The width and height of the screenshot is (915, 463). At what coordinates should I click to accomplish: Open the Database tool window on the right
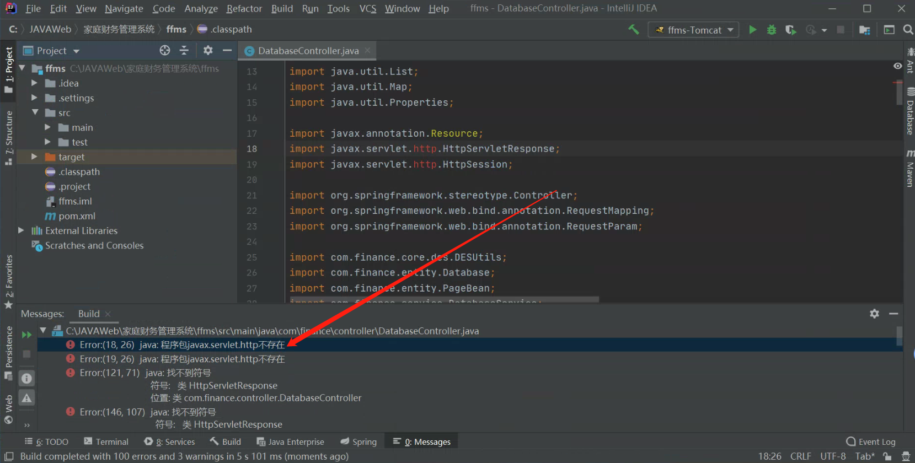click(910, 111)
